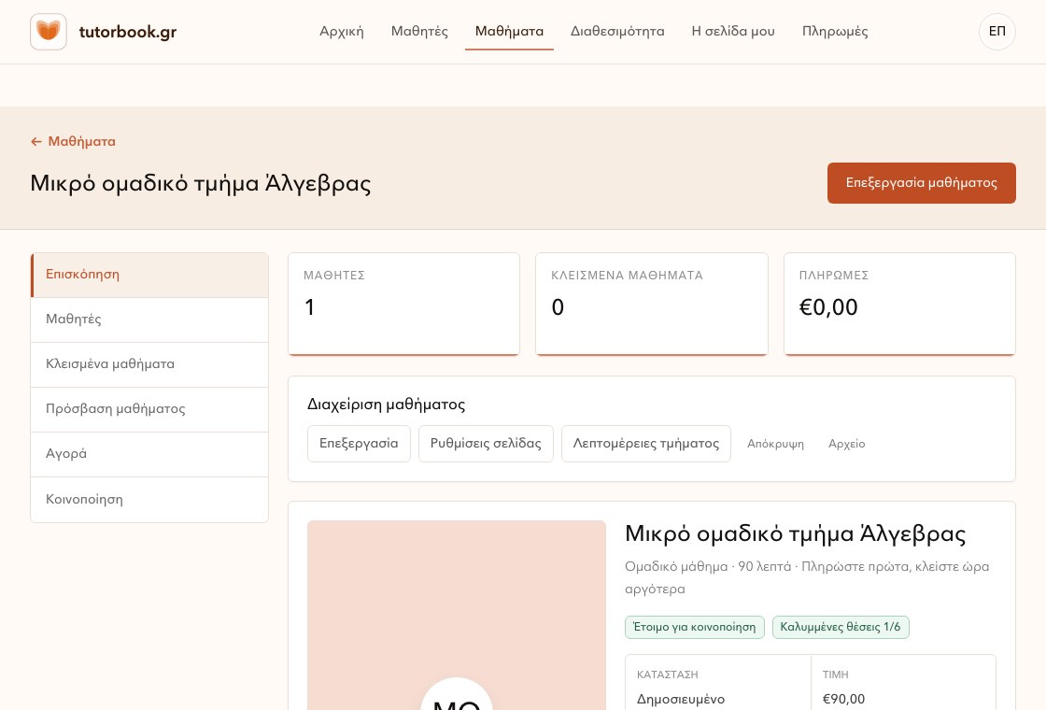Click the tutorbook.gr heart logo icon
1046x710 pixels.
tap(48, 32)
